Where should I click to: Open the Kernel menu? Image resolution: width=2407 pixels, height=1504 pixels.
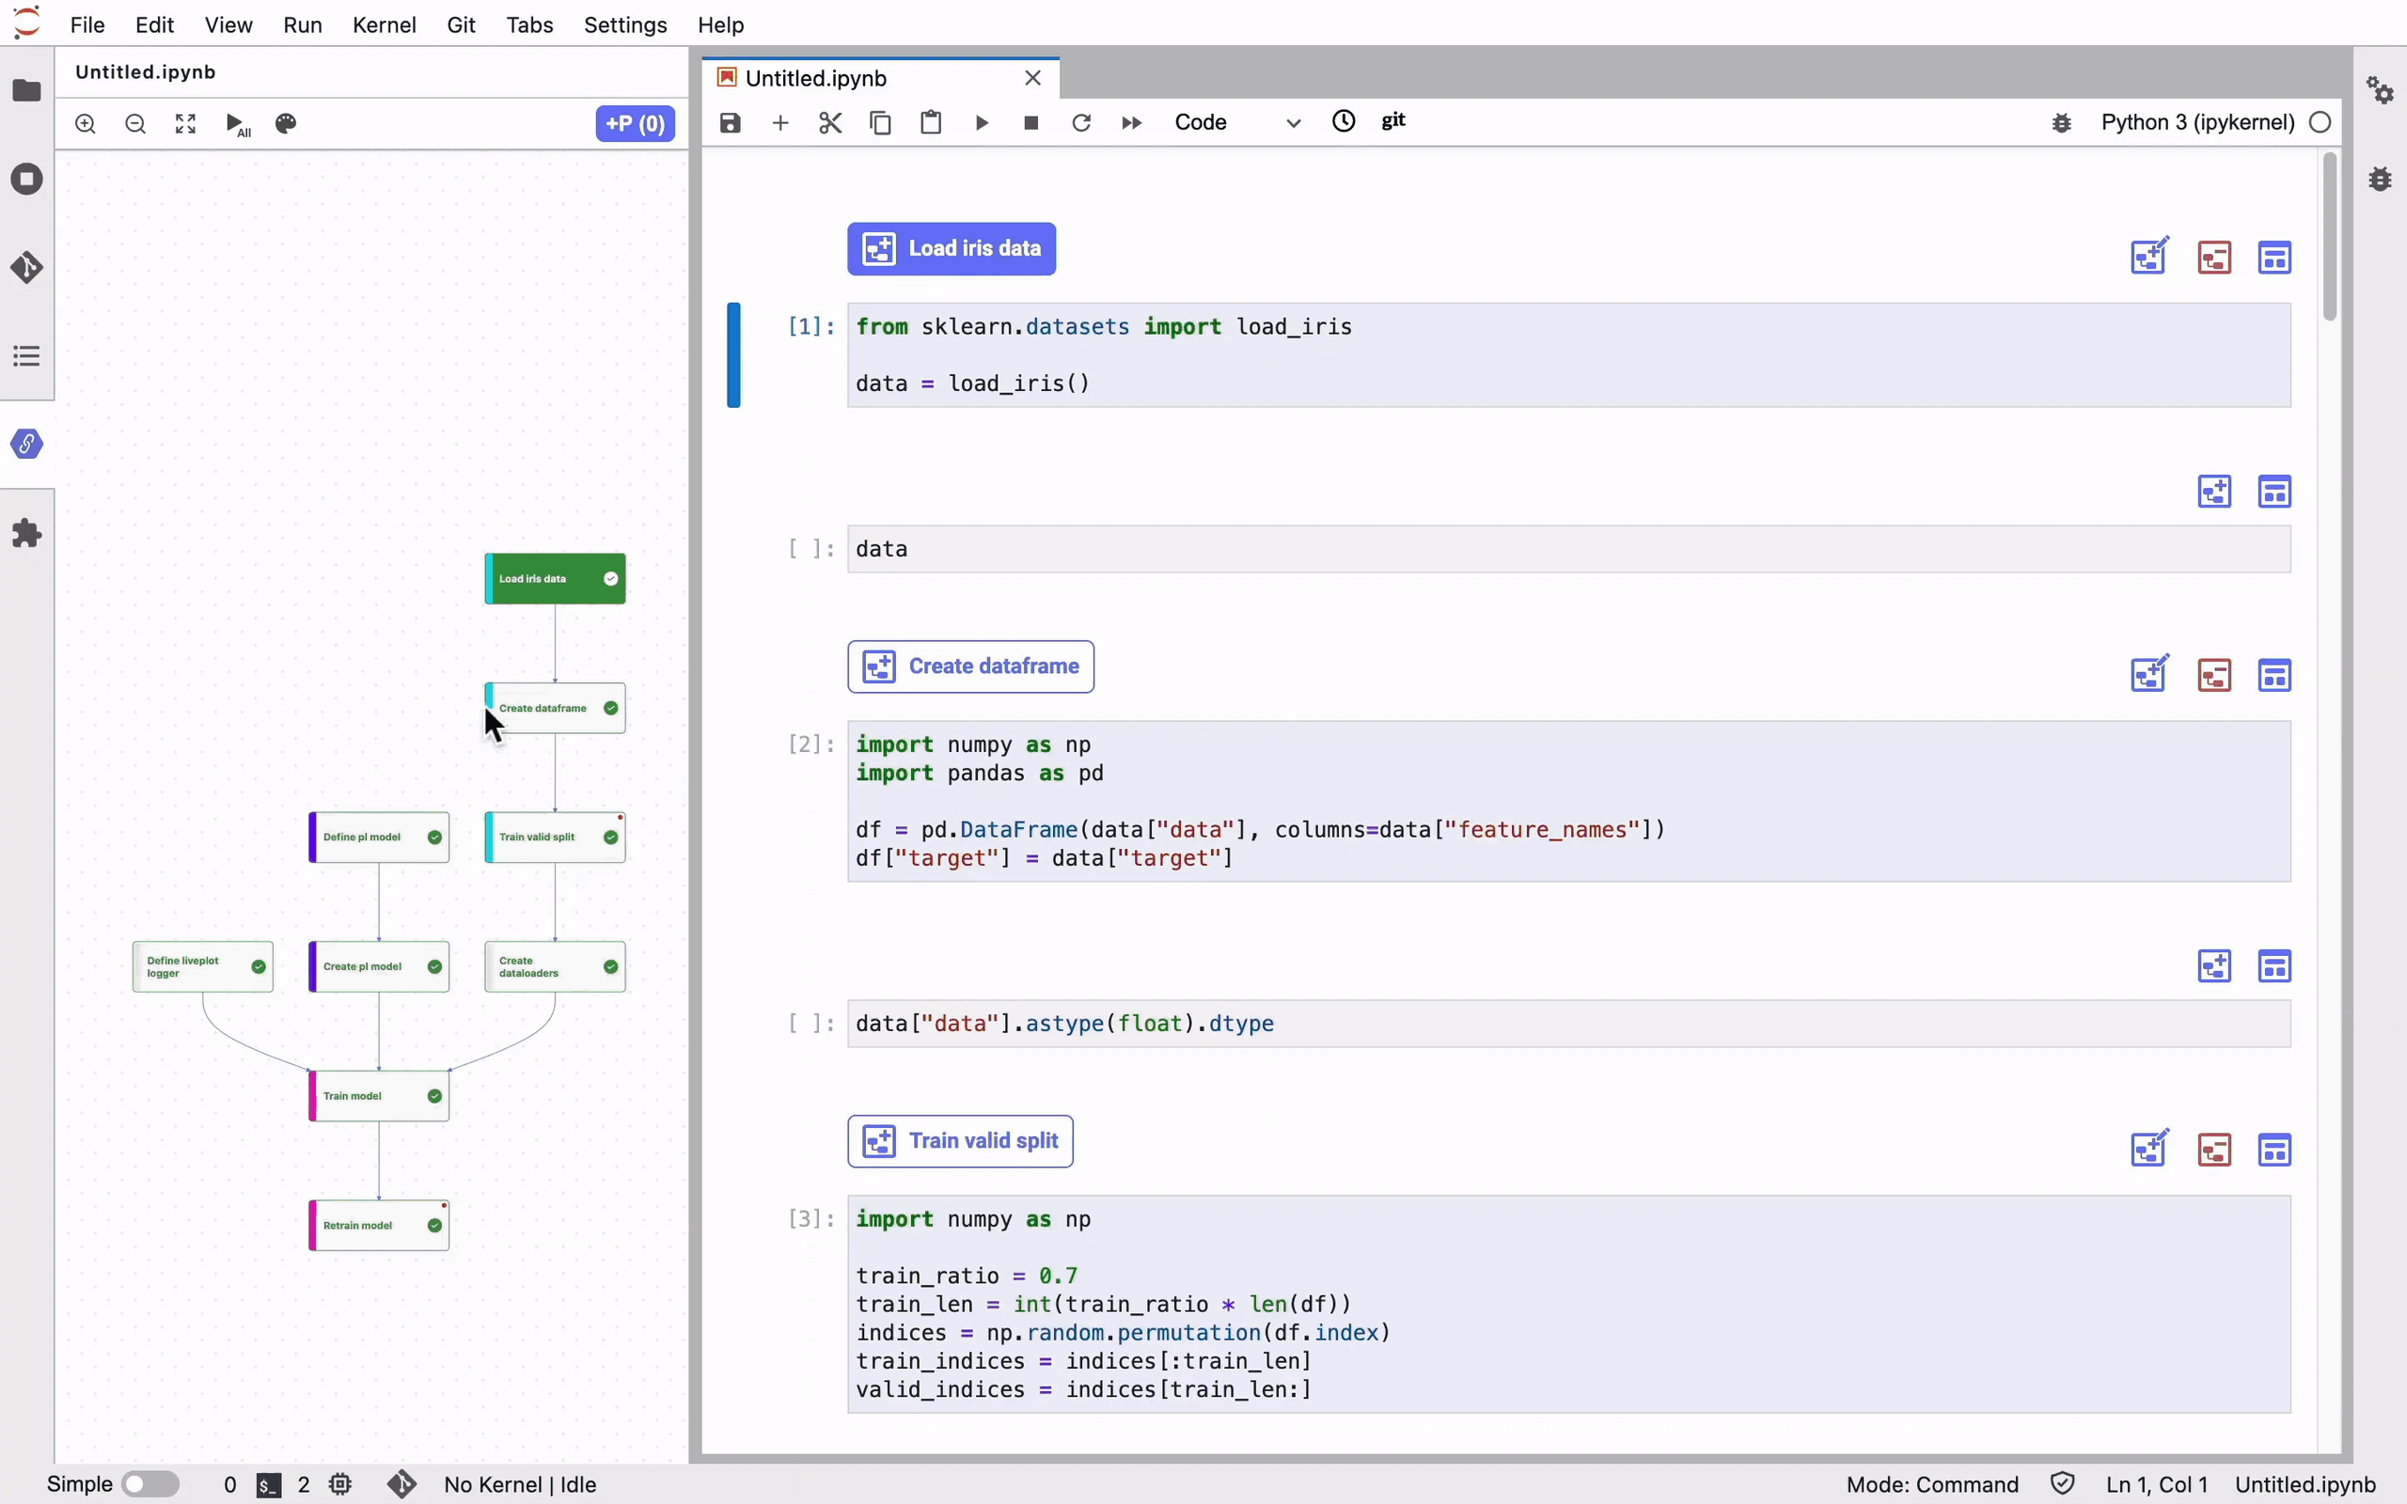(x=384, y=24)
